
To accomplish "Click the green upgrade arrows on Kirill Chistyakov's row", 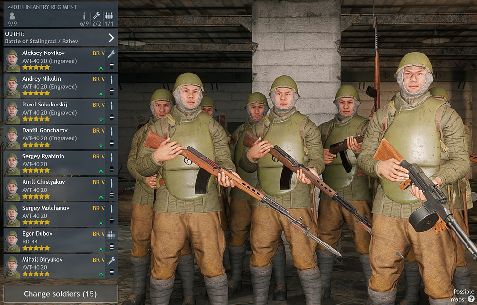I will coord(101,198).
